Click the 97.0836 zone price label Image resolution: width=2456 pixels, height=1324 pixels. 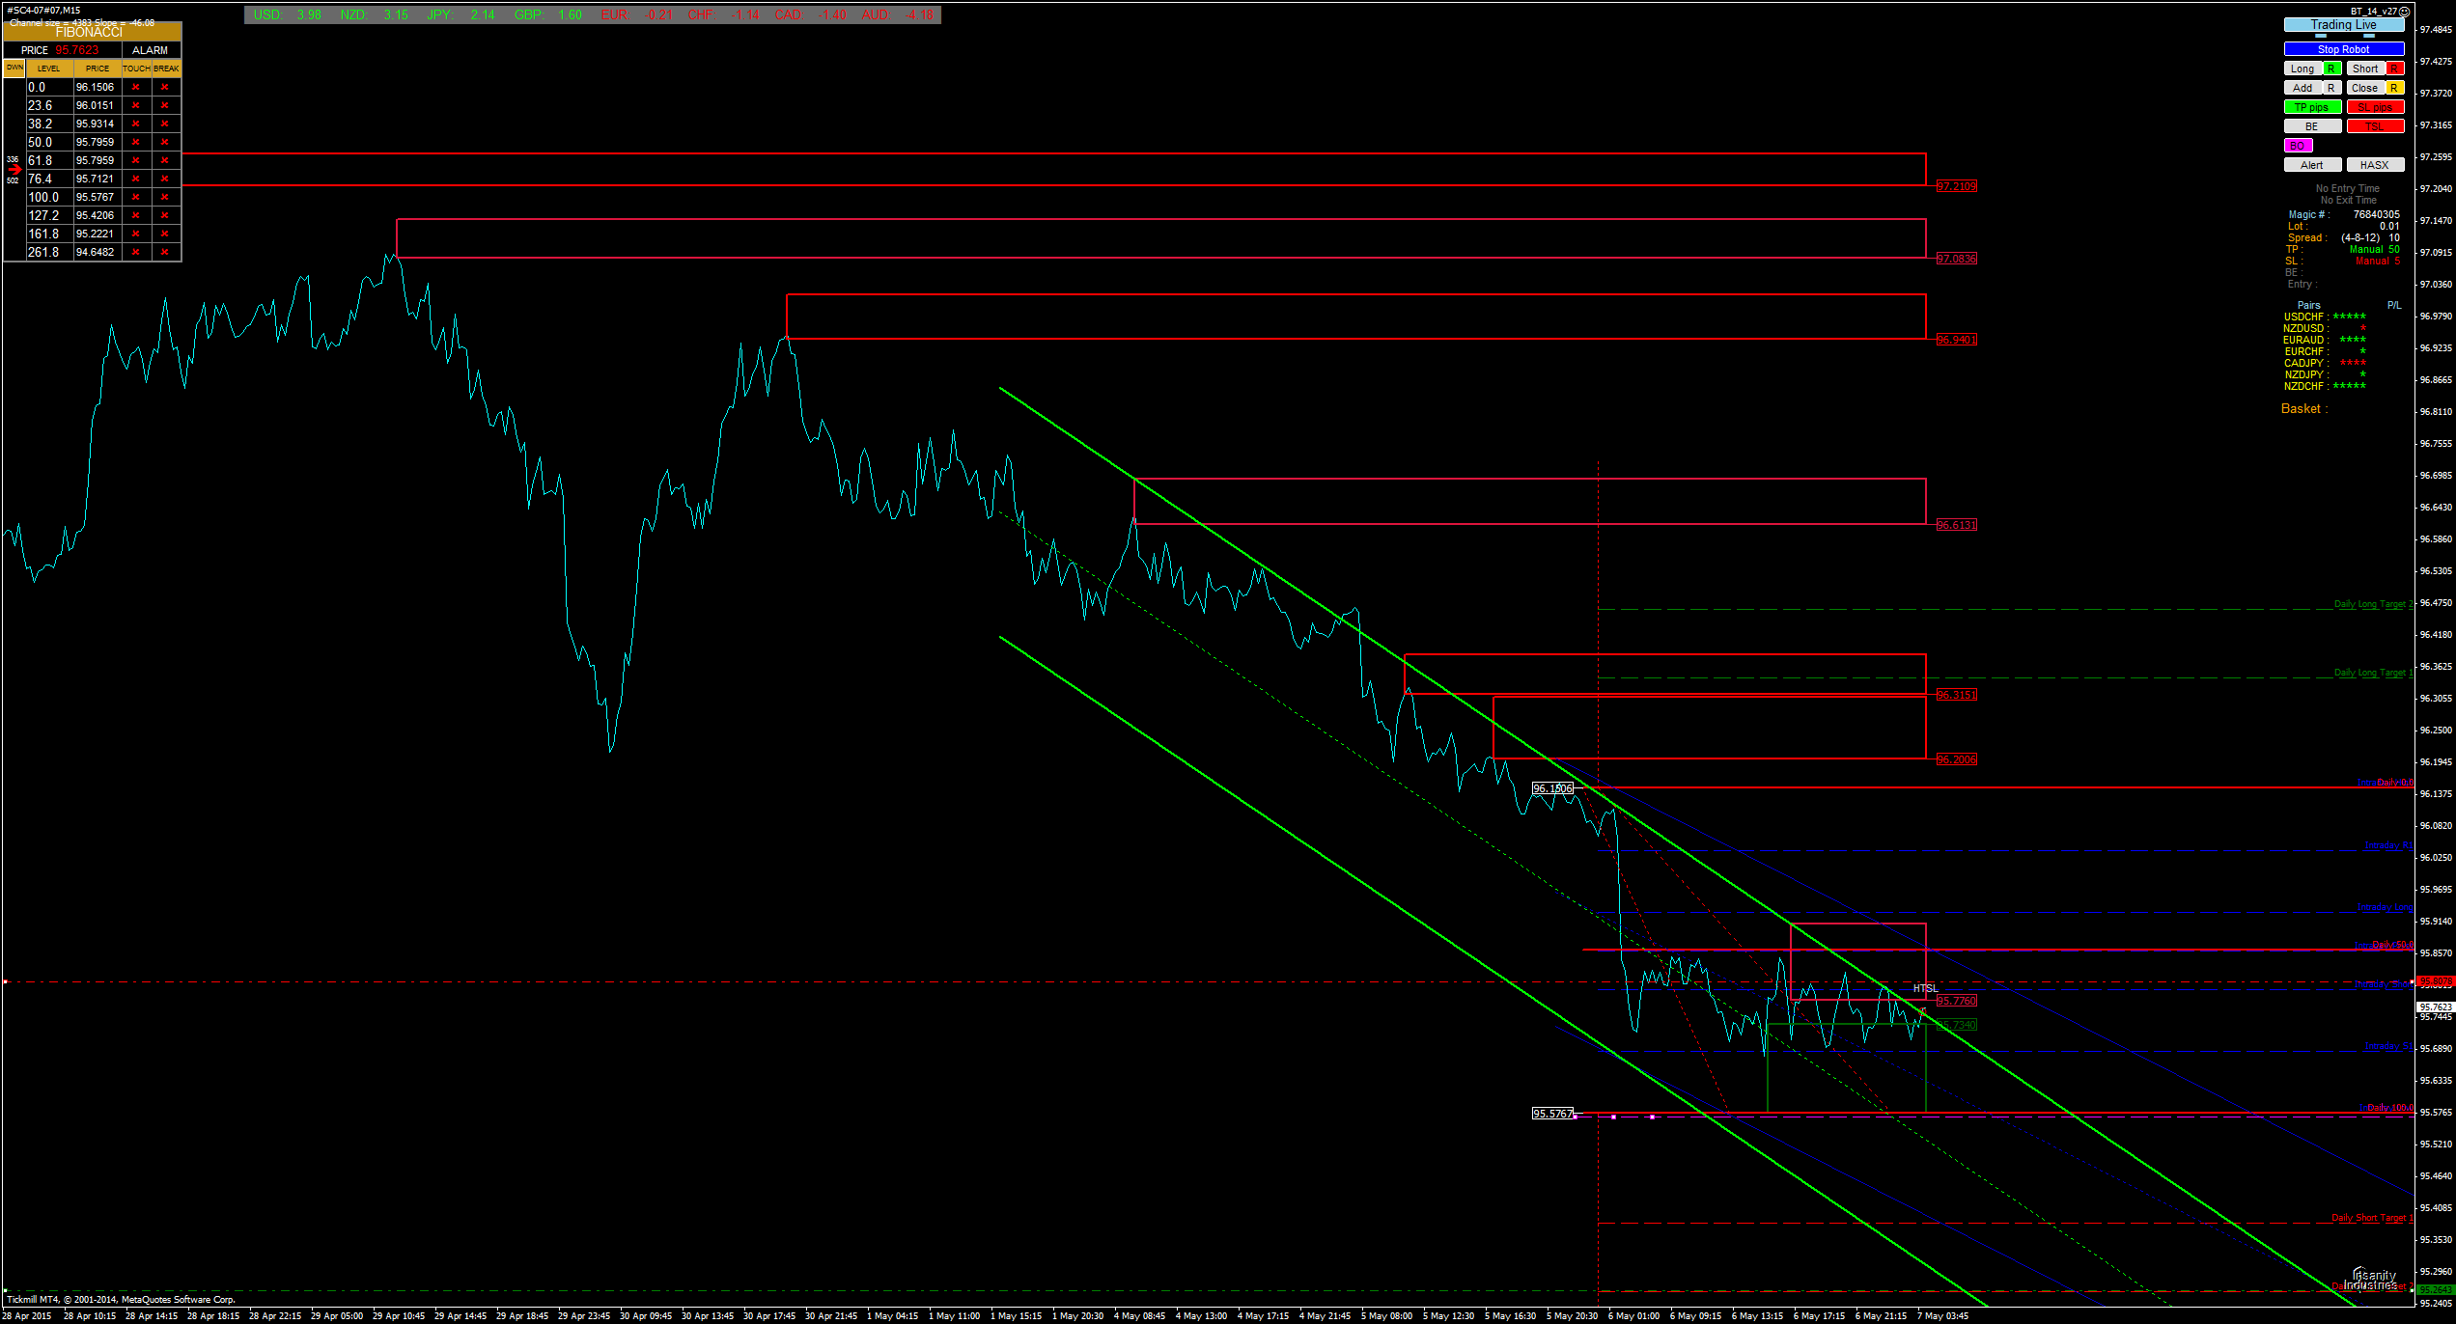tap(1957, 259)
